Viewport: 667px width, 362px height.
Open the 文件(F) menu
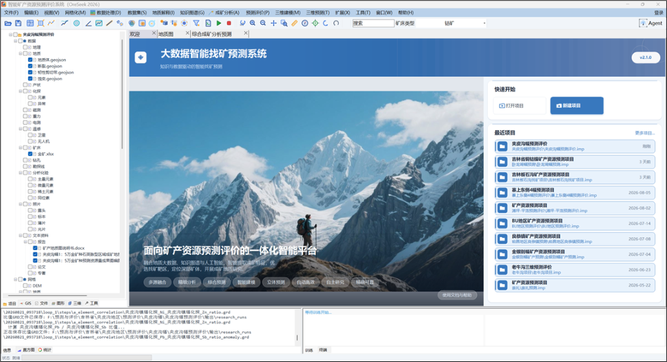click(11, 13)
